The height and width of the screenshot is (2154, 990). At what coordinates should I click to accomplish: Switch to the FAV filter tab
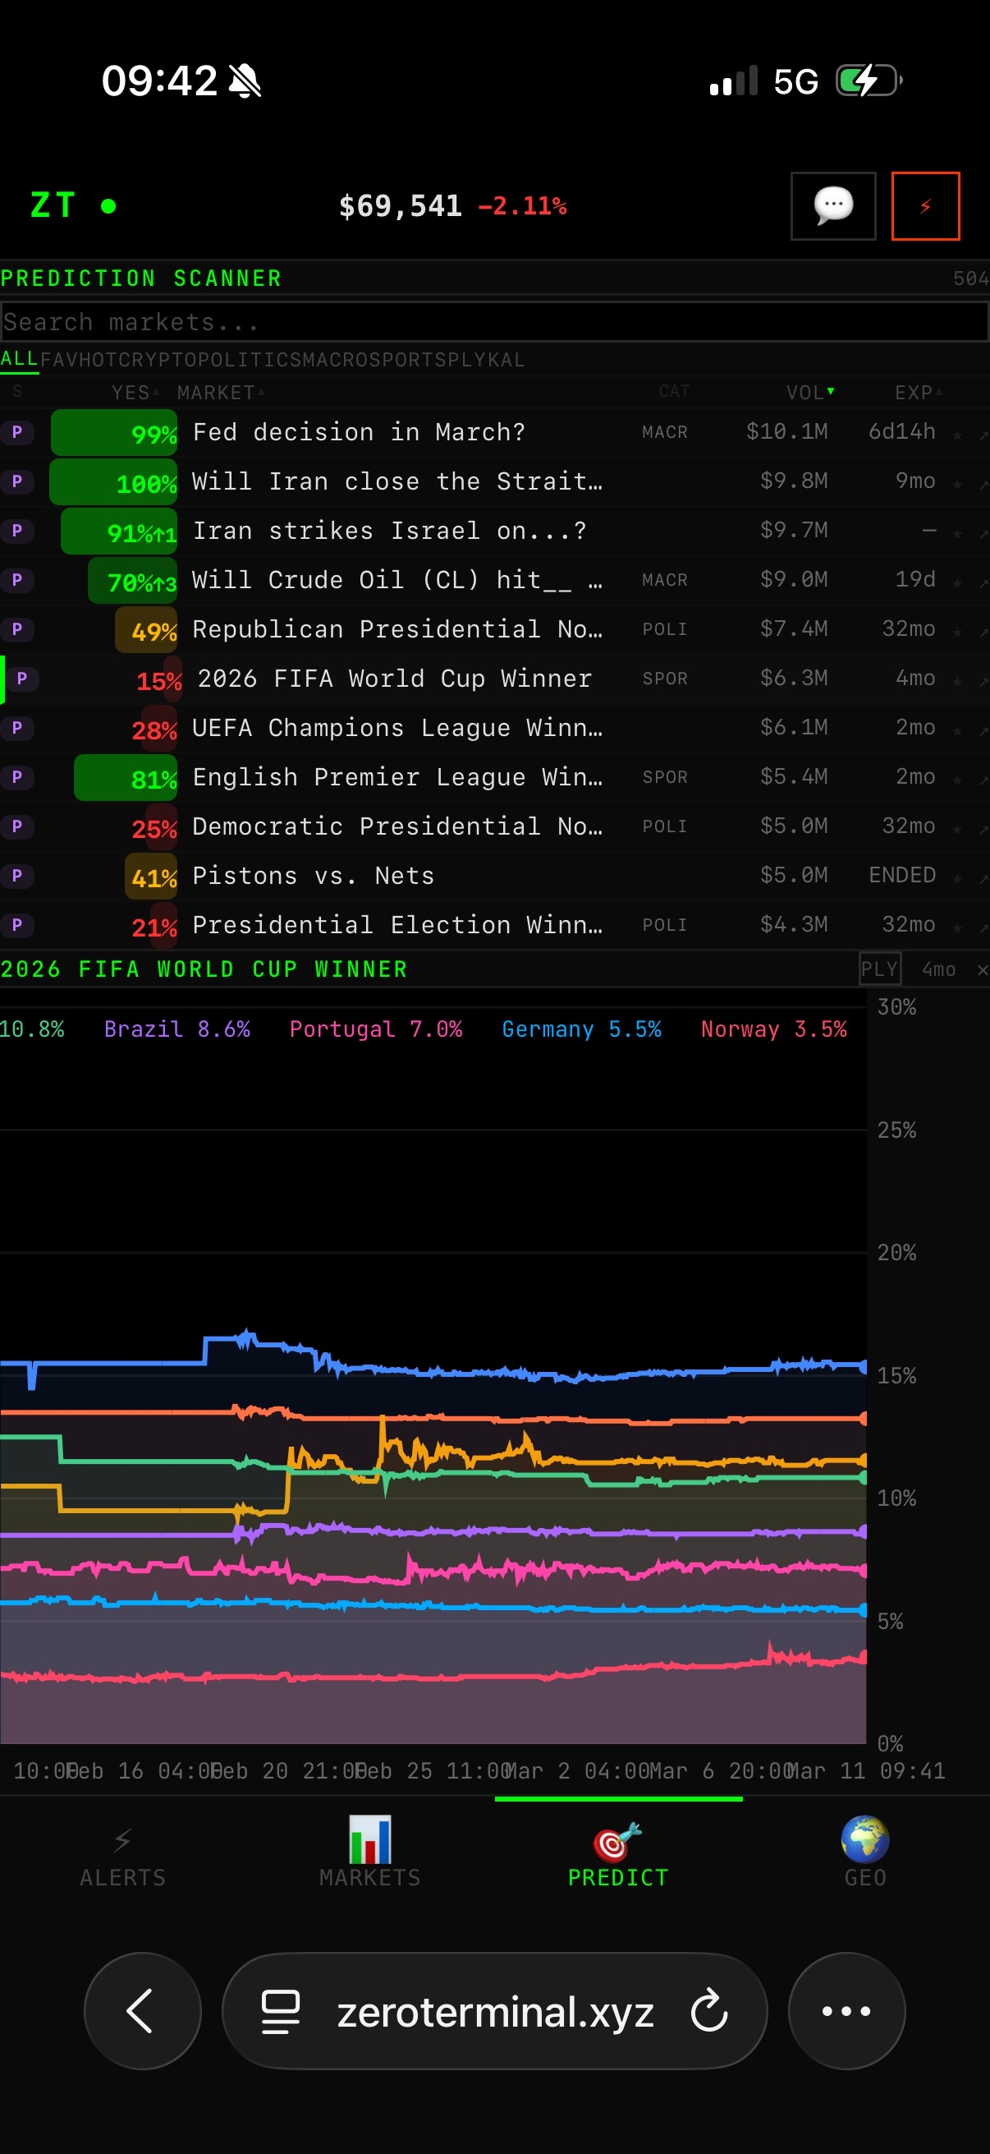[59, 360]
